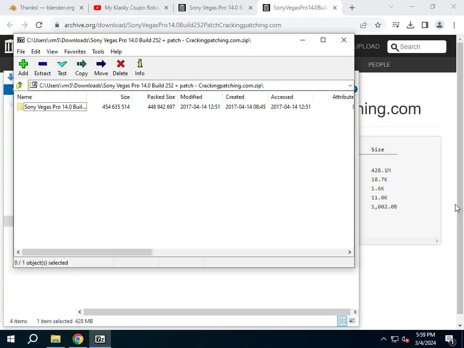Open the Windows Start menu

coord(11,339)
